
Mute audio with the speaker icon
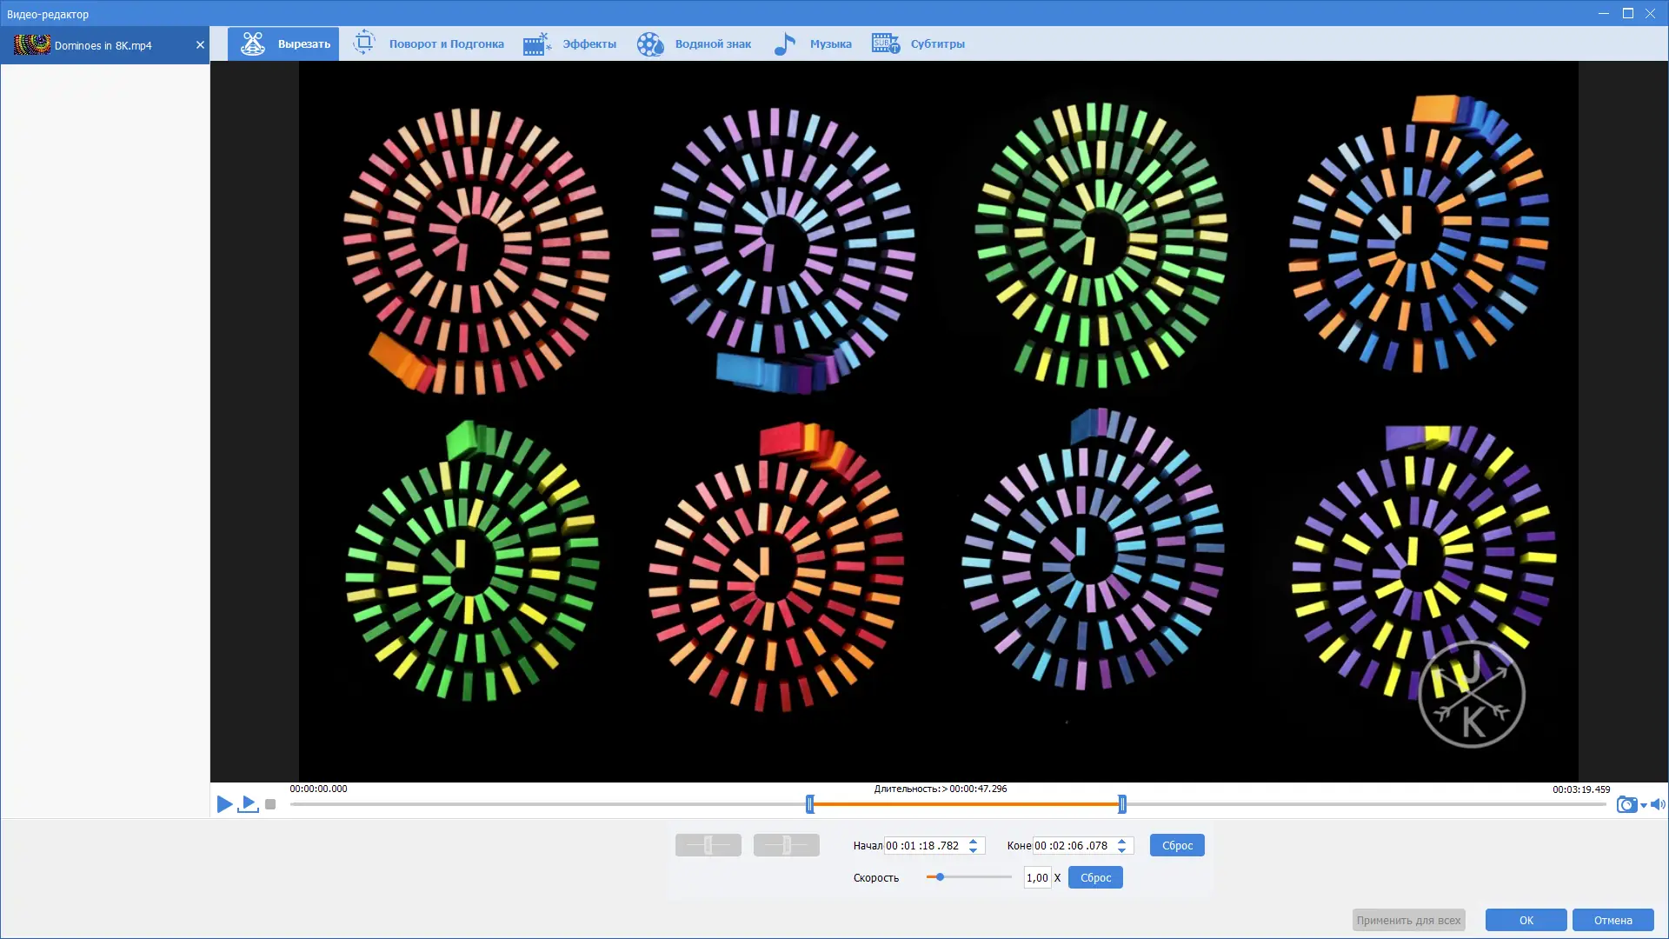(x=1658, y=805)
